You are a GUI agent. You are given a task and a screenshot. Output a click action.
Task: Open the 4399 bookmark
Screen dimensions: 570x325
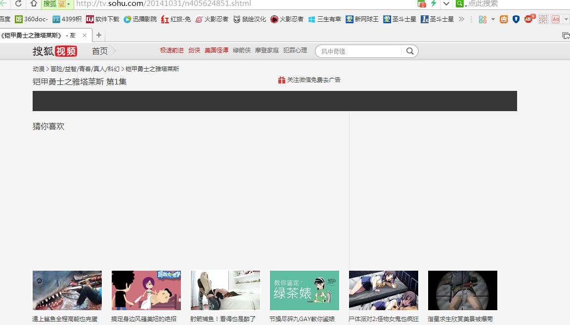pos(67,19)
